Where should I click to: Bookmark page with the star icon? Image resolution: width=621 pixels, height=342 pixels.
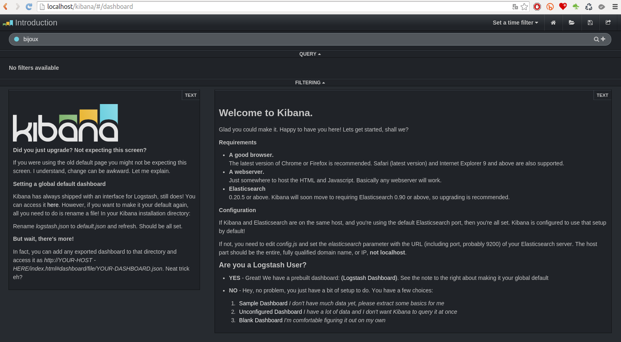coord(524,6)
